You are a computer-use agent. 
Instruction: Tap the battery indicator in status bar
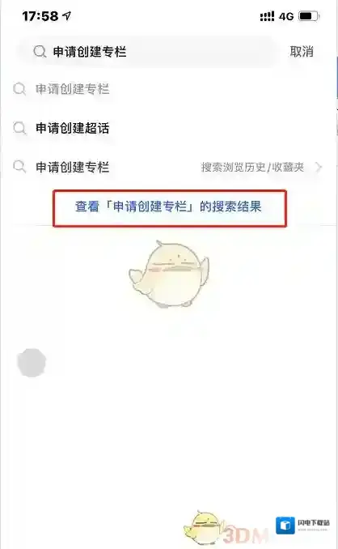(x=309, y=16)
